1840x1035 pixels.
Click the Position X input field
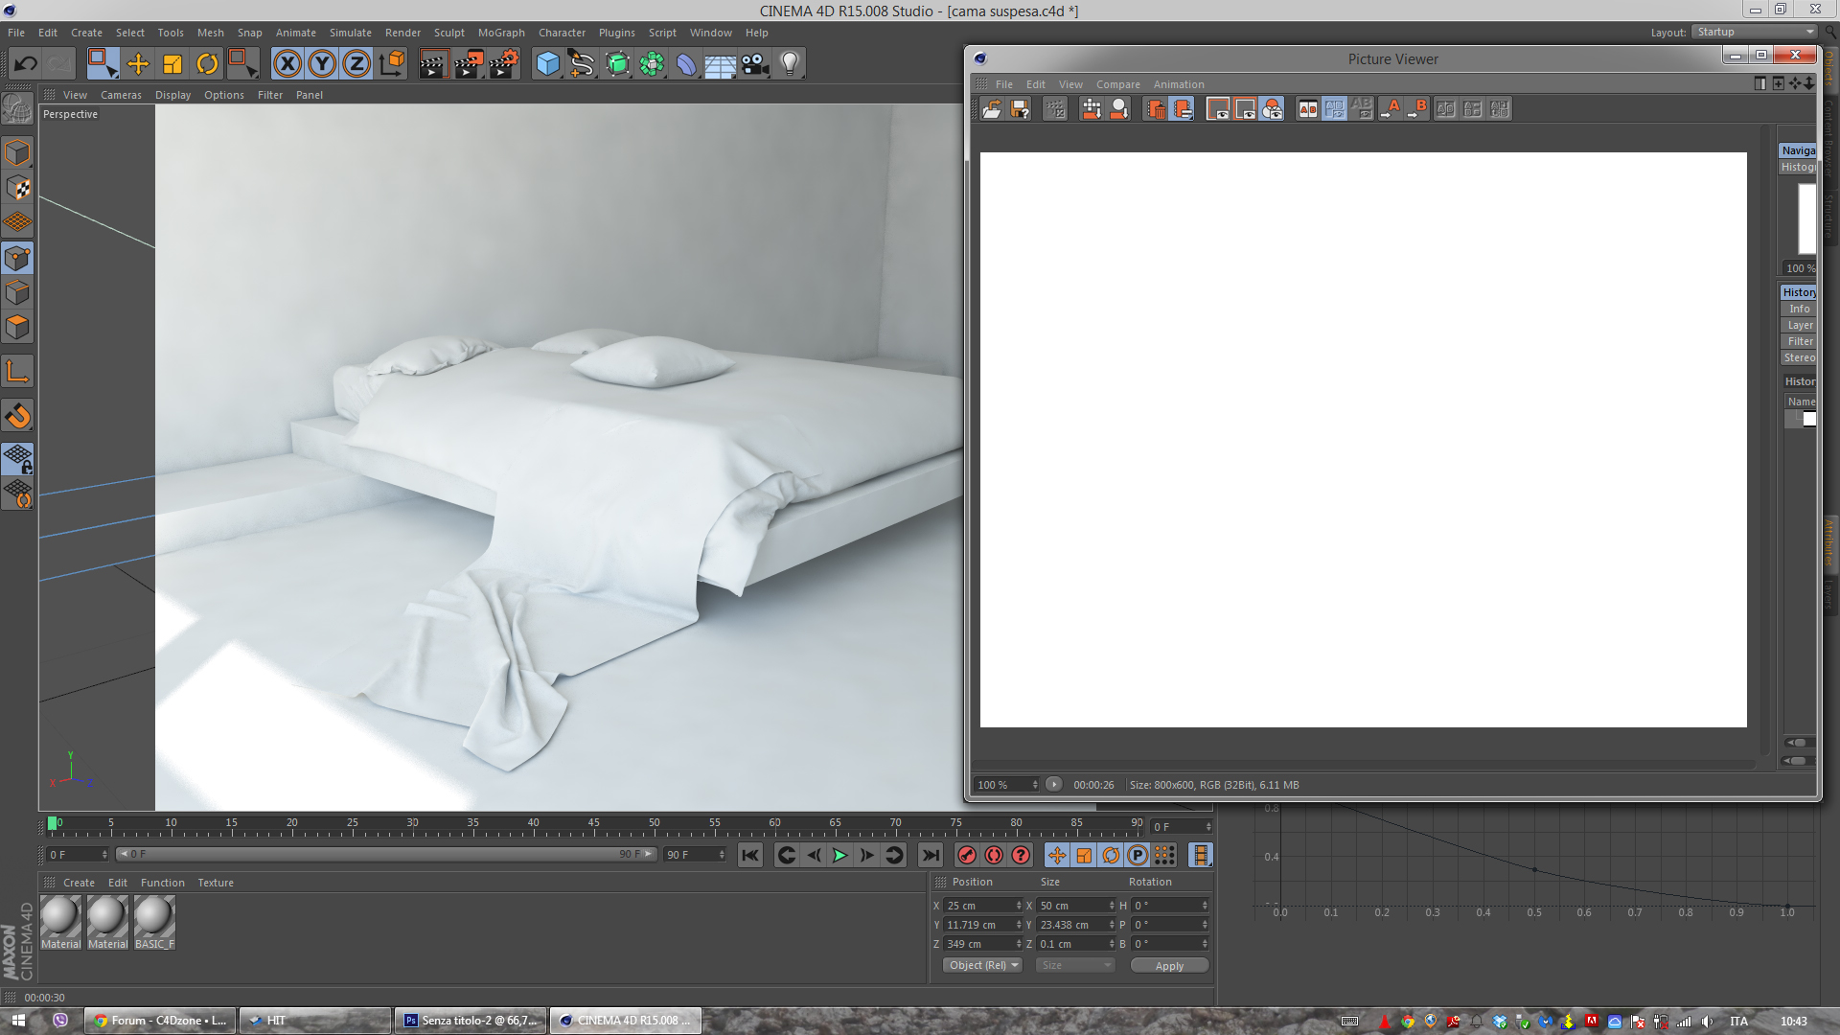tap(979, 906)
